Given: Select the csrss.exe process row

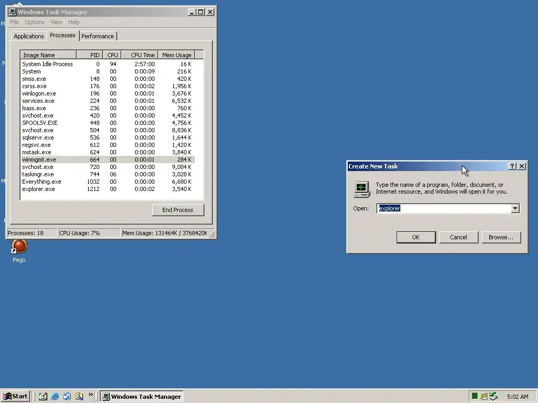Looking at the screenshot, I should click(108, 86).
